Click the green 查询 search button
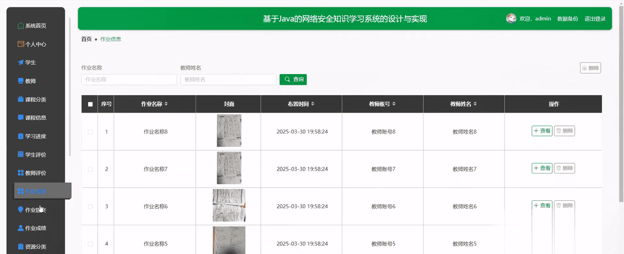 [x=293, y=79]
